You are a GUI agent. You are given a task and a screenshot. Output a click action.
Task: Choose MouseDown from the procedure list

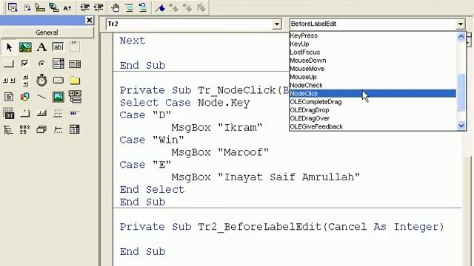click(x=373, y=61)
